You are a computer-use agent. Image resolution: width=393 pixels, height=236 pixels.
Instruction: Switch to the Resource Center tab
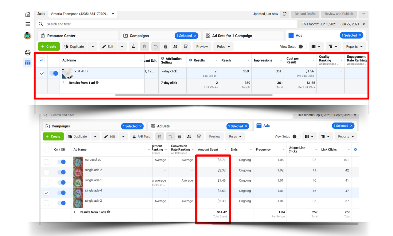[78, 36]
